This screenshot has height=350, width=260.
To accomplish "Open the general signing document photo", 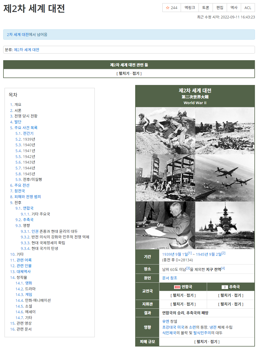I will (165, 225).
